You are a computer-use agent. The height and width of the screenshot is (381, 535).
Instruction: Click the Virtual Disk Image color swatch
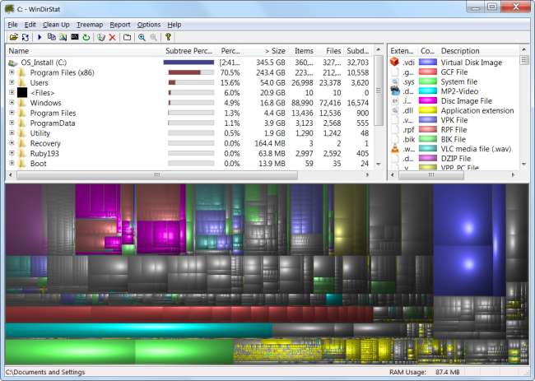pos(427,62)
